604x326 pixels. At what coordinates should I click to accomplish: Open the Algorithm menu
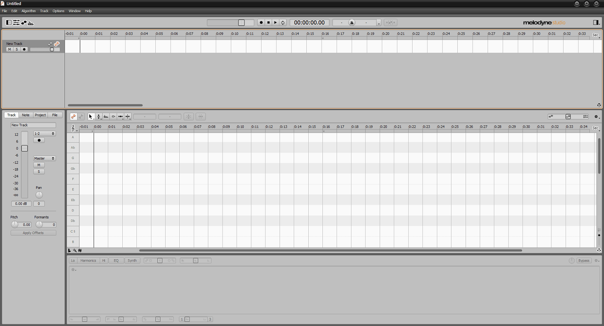pos(28,11)
